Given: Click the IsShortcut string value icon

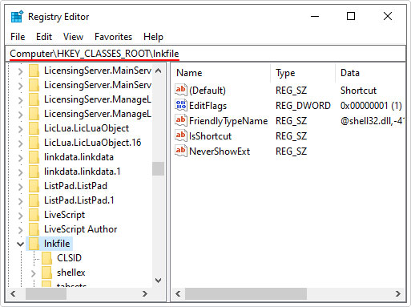Looking at the screenshot, I should [181, 135].
